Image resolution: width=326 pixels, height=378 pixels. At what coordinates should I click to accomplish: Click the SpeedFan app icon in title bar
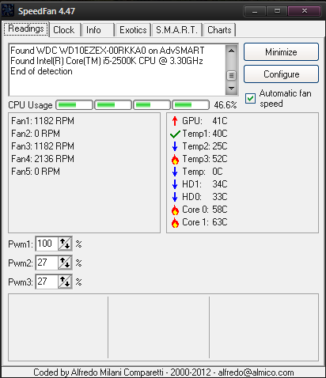click(8, 10)
